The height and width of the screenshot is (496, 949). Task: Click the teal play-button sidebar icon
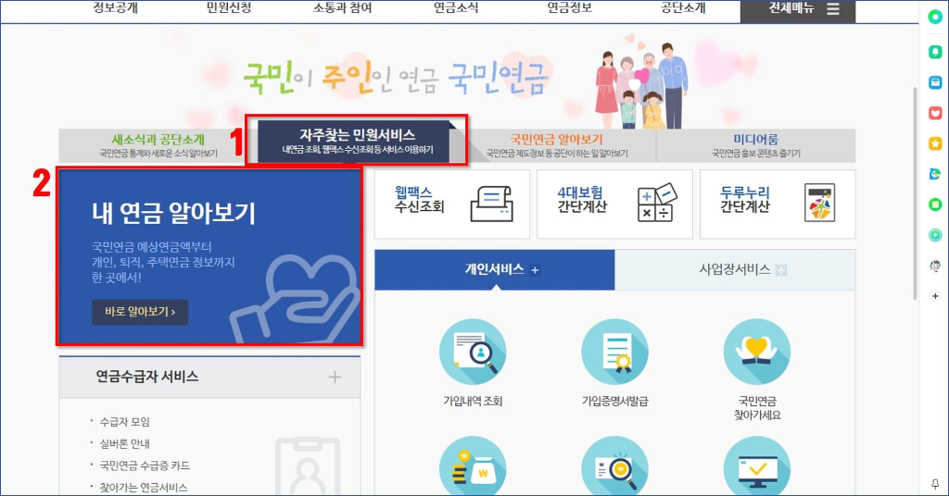(935, 235)
